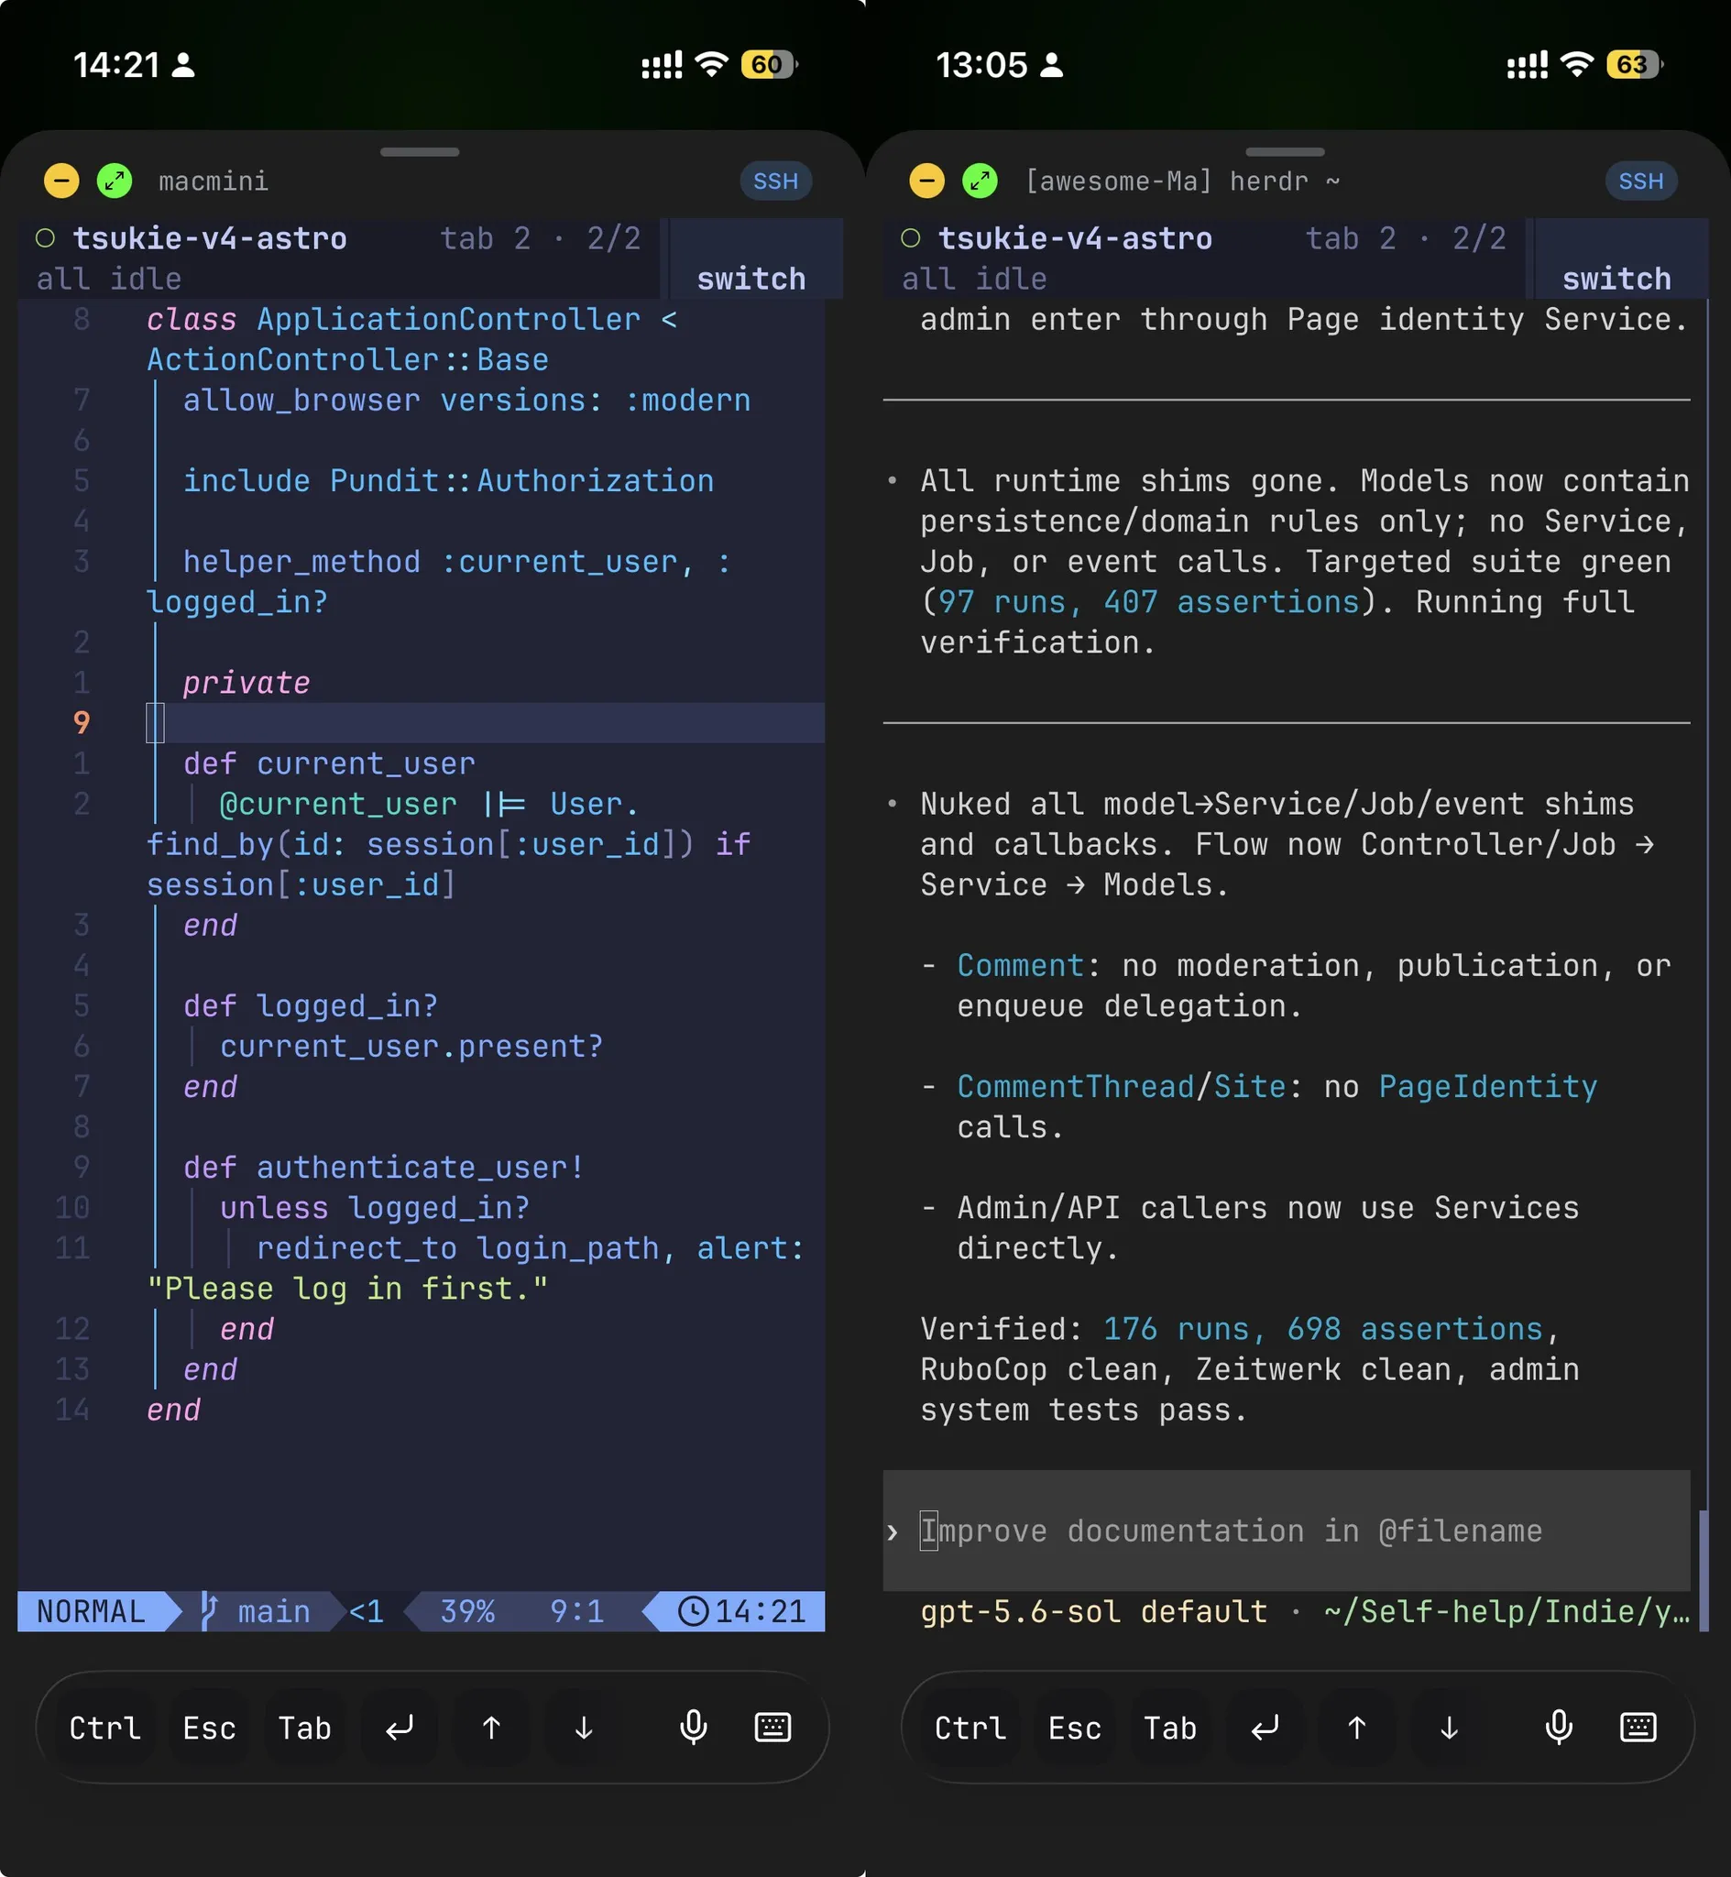Click the prompt chevron before the input field
The image size is (1731, 1877).
tap(893, 1532)
